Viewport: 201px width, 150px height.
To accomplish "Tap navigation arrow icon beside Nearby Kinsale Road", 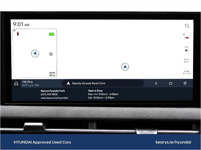I will point(68,83).
